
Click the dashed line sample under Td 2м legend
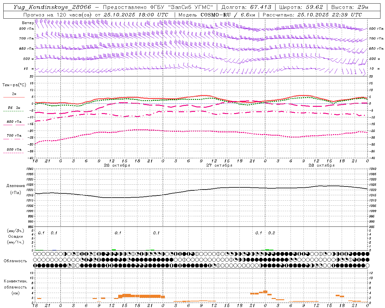[13, 111]
